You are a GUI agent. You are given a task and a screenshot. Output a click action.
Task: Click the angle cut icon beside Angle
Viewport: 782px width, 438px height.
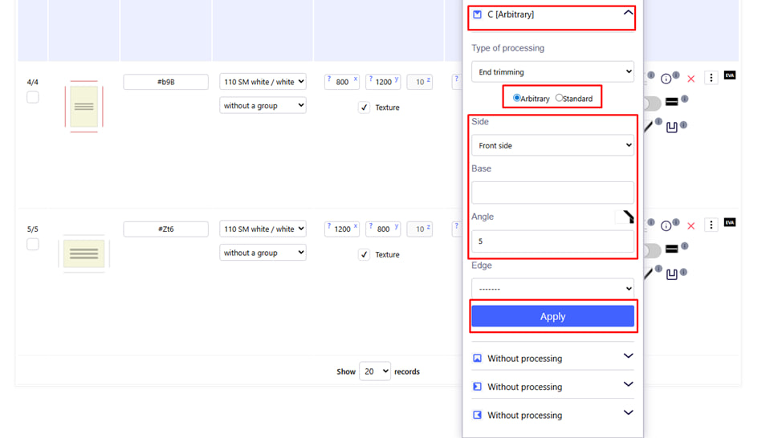(625, 217)
